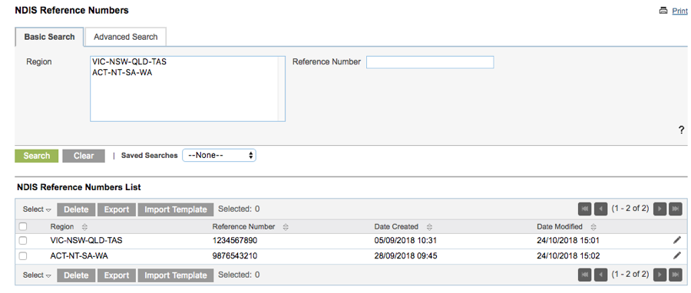
Task: Edit the ACT-NT-SA-WA row with pencil icon
Action: [x=677, y=255]
